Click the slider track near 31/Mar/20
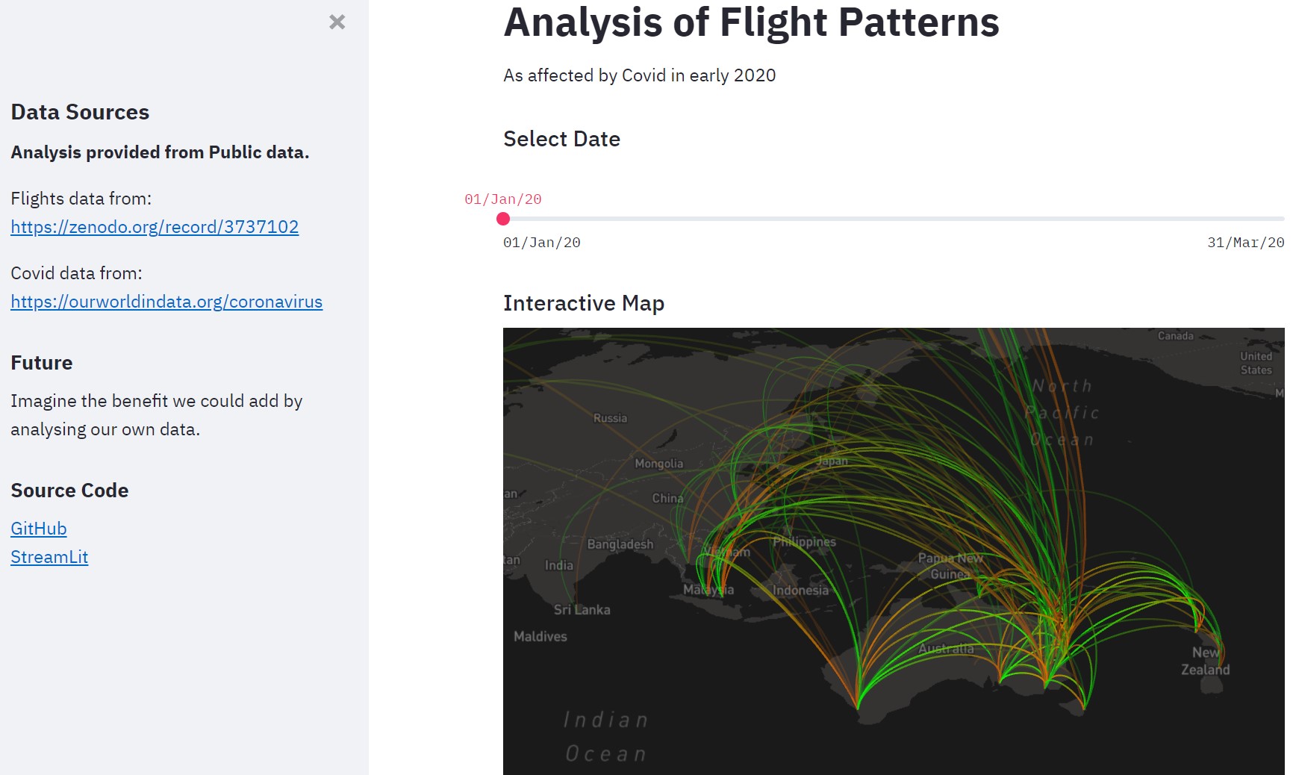Image resolution: width=1293 pixels, height=775 pixels. (x=1280, y=219)
